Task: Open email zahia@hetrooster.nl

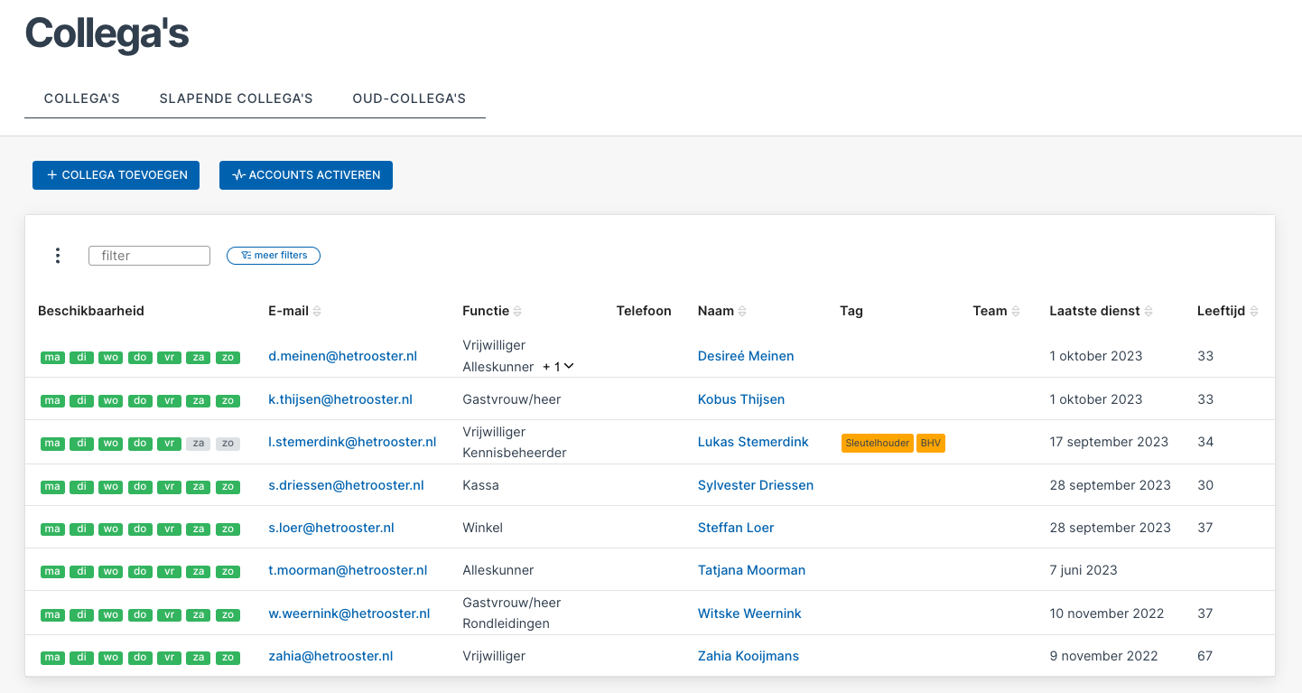Action: (330, 656)
